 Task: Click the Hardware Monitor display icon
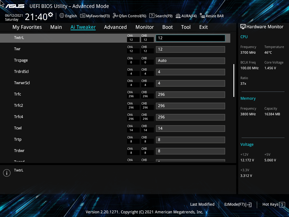pyautogui.click(x=243, y=27)
